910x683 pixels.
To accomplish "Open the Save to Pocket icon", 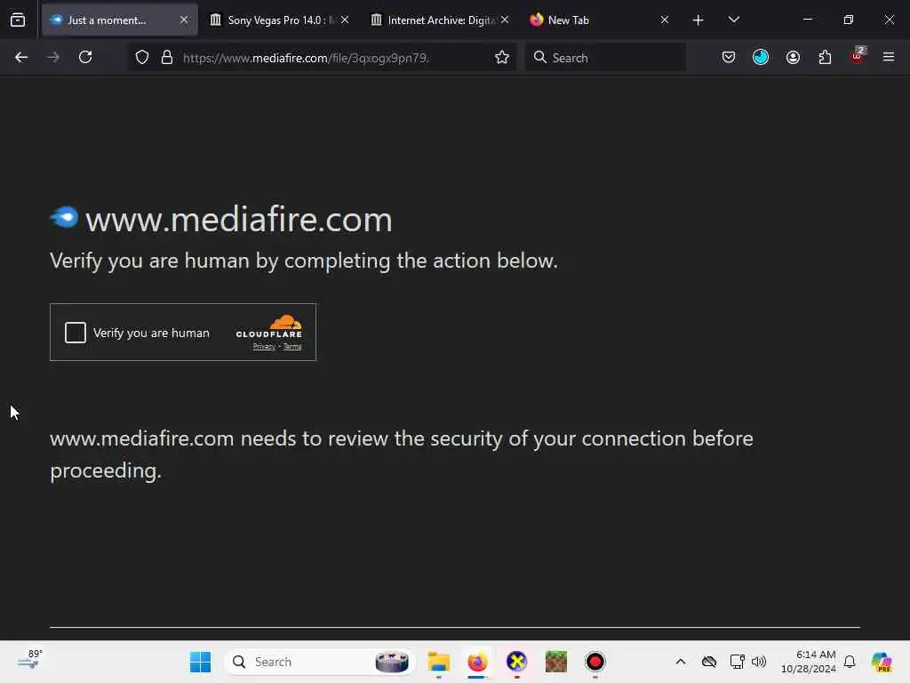I will pos(729,57).
